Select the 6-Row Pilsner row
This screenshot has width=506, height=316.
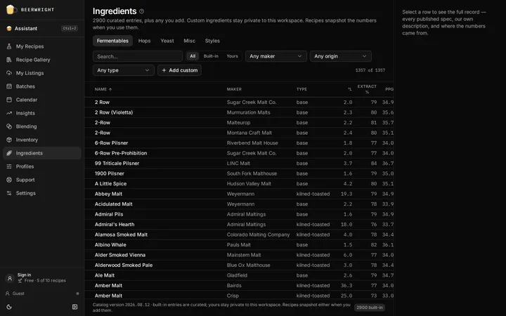tap(239, 143)
